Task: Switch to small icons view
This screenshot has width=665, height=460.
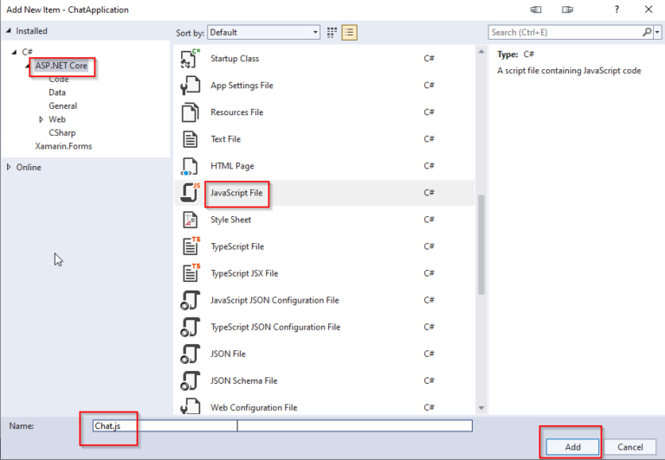Action: pos(332,33)
